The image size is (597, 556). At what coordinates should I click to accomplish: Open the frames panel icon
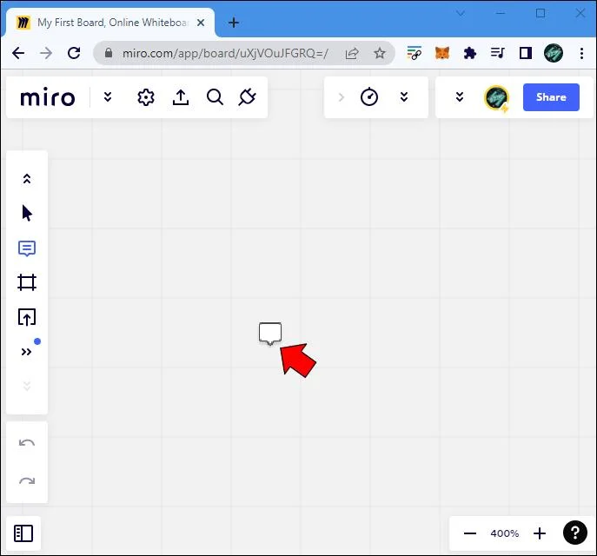23,533
